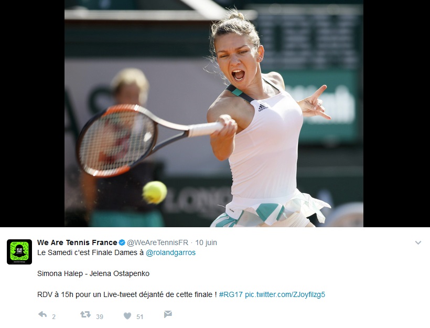The image size is (430, 328).
Task: Visit the @WeAreTennisFR handle
Action: click(x=157, y=242)
